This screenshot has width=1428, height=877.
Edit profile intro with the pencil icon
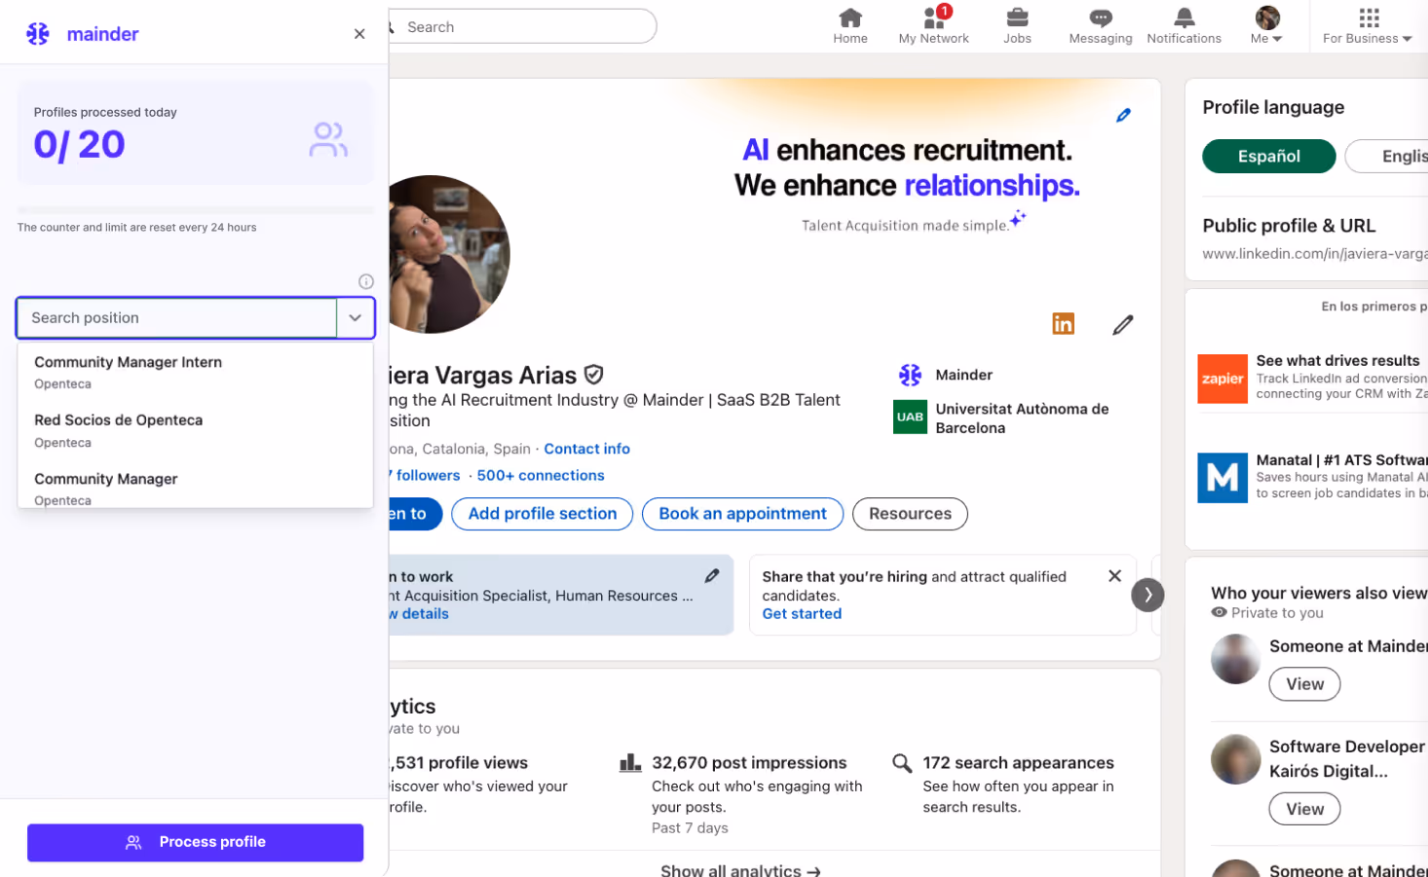pos(1123,324)
